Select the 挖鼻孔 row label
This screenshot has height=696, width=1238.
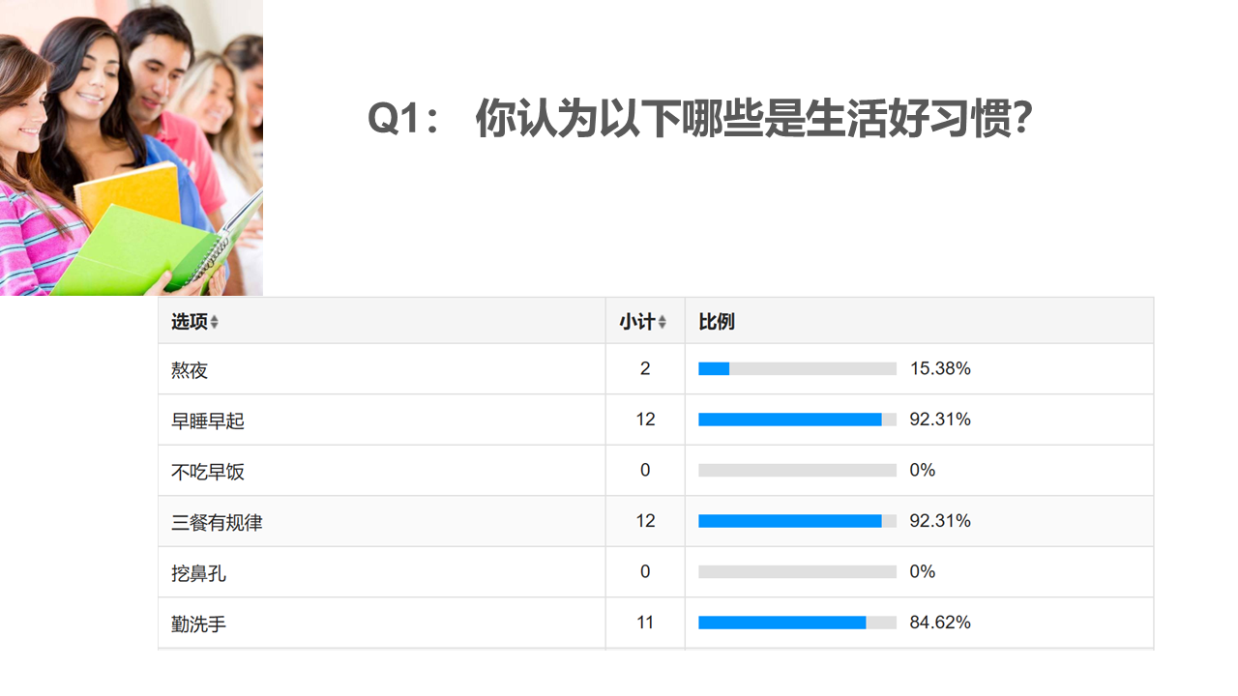199,573
